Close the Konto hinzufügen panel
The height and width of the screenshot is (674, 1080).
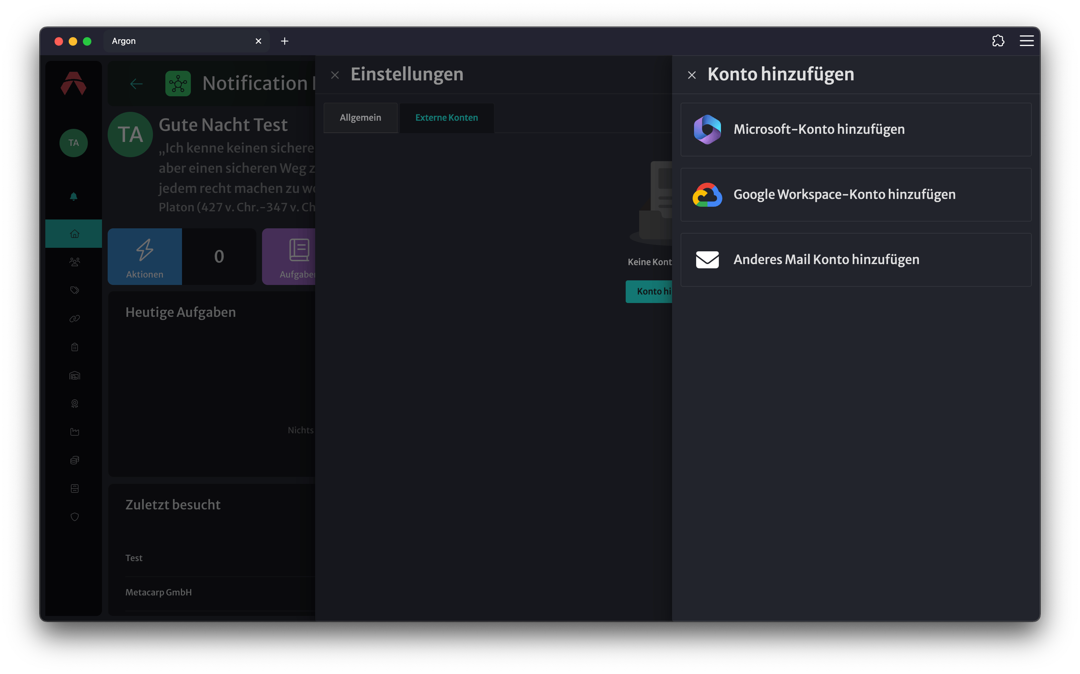[x=692, y=75]
